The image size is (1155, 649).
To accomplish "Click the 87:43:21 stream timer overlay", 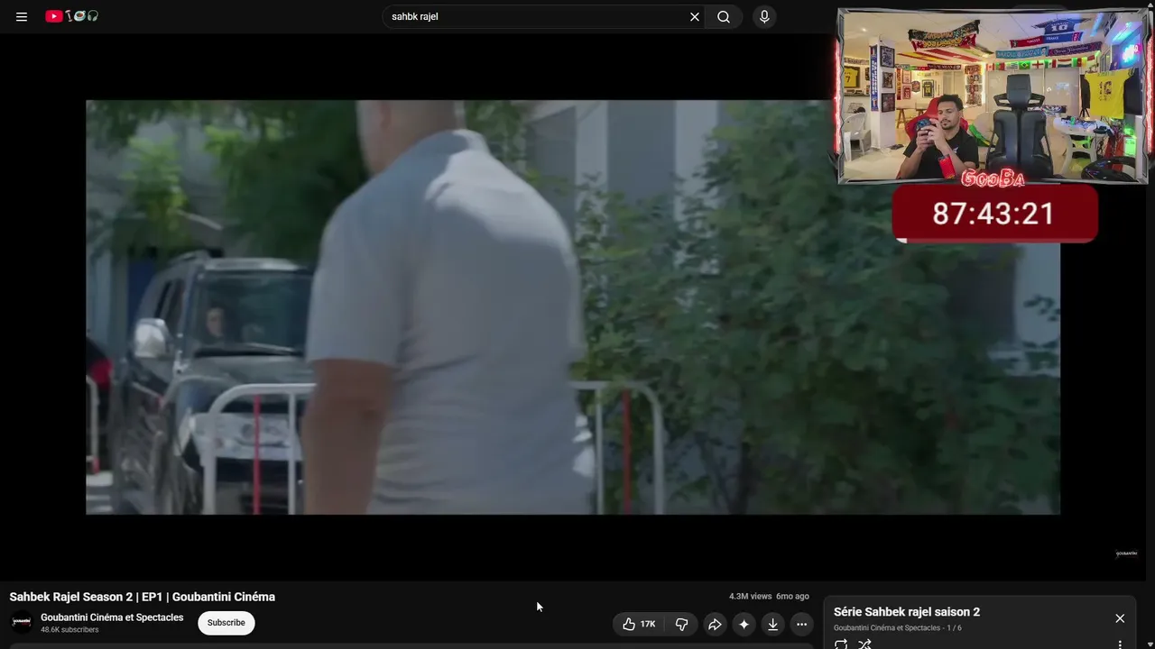I will pyautogui.click(x=994, y=214).
